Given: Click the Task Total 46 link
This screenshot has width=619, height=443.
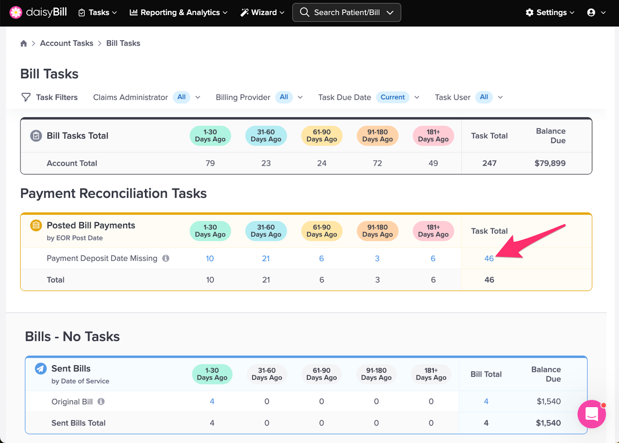Looking at the screenshot, I should (x=489, y=258).
